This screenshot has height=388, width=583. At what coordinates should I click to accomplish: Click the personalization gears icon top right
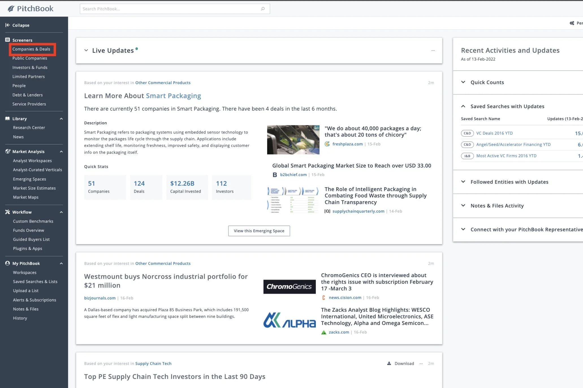point(572,23)
